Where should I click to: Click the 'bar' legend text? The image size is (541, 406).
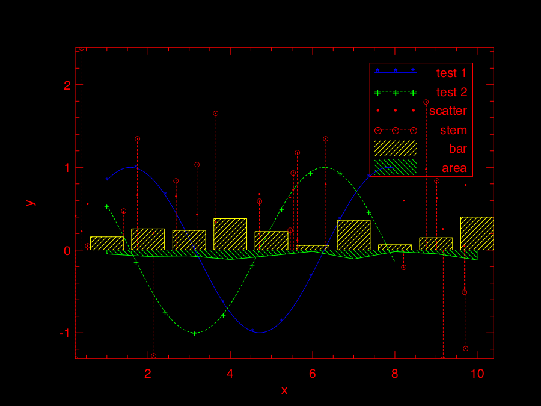tap(457, 149)
